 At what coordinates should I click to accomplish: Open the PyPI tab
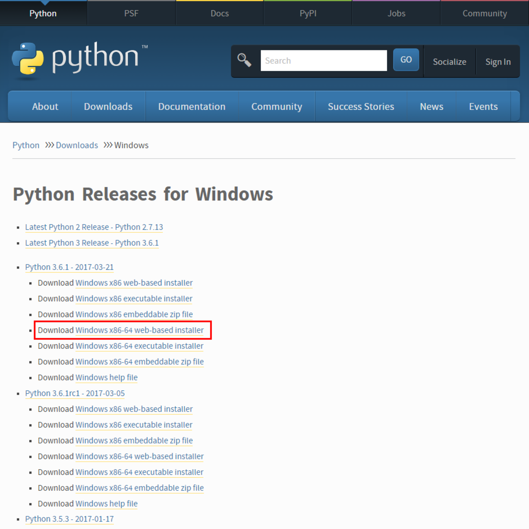coord(308,13)
